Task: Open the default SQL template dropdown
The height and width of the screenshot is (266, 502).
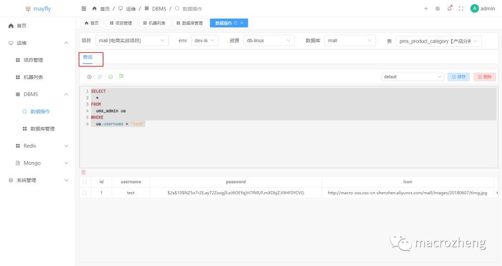Action: pos(413,77)
